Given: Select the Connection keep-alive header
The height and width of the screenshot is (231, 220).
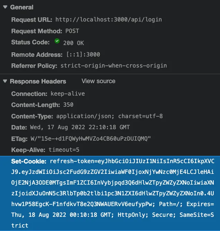Looking at the screenshot, I should click(48, 94).
